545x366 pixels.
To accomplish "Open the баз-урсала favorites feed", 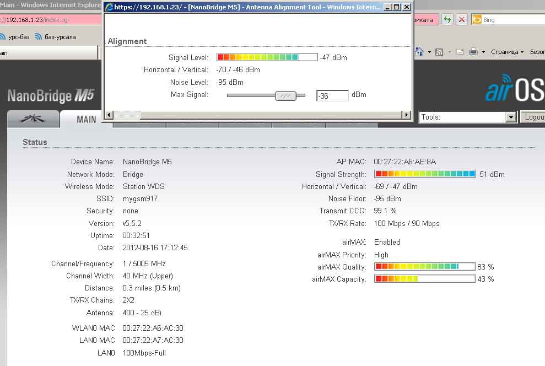I will pos(56,37).
